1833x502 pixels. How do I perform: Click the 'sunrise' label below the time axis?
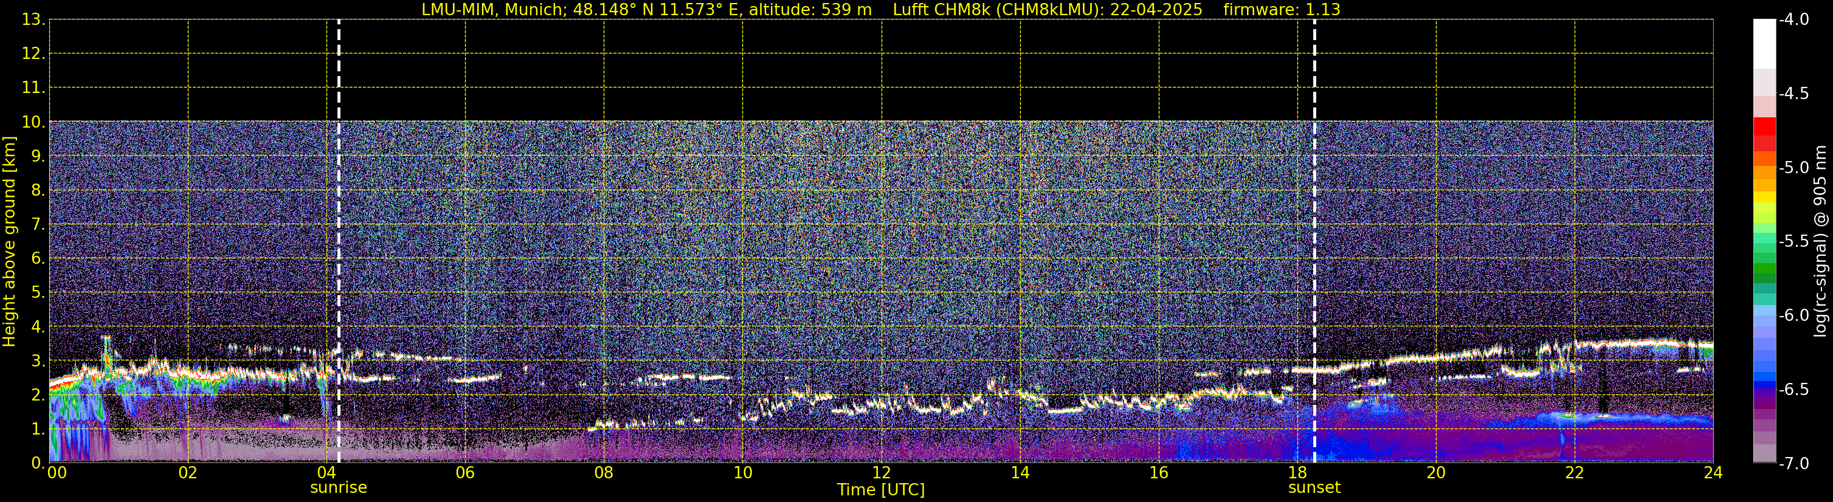(x=339, y=488)
